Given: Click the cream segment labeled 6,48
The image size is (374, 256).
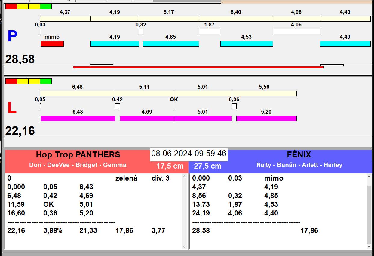Looking at the screenshot, I should click(x=78, y=93).
